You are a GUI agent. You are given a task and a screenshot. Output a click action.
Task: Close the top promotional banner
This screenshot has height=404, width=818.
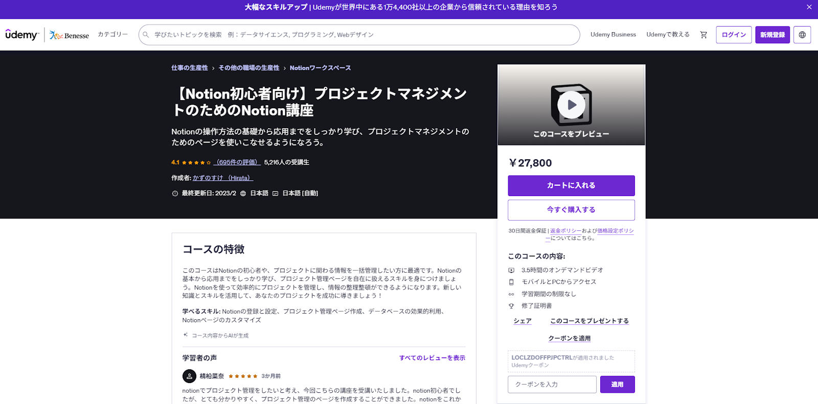point(809,7)
